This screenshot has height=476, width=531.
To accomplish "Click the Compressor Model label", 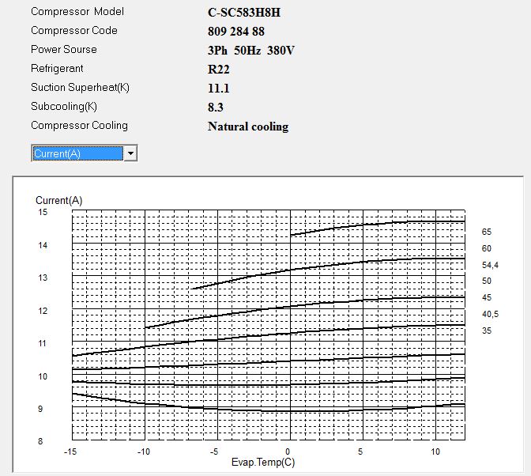I will coord(77,12).
